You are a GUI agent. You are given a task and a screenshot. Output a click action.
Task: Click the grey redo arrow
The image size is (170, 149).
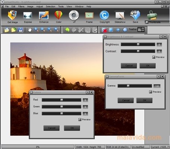pyautogui.click(x=74, y=30)
